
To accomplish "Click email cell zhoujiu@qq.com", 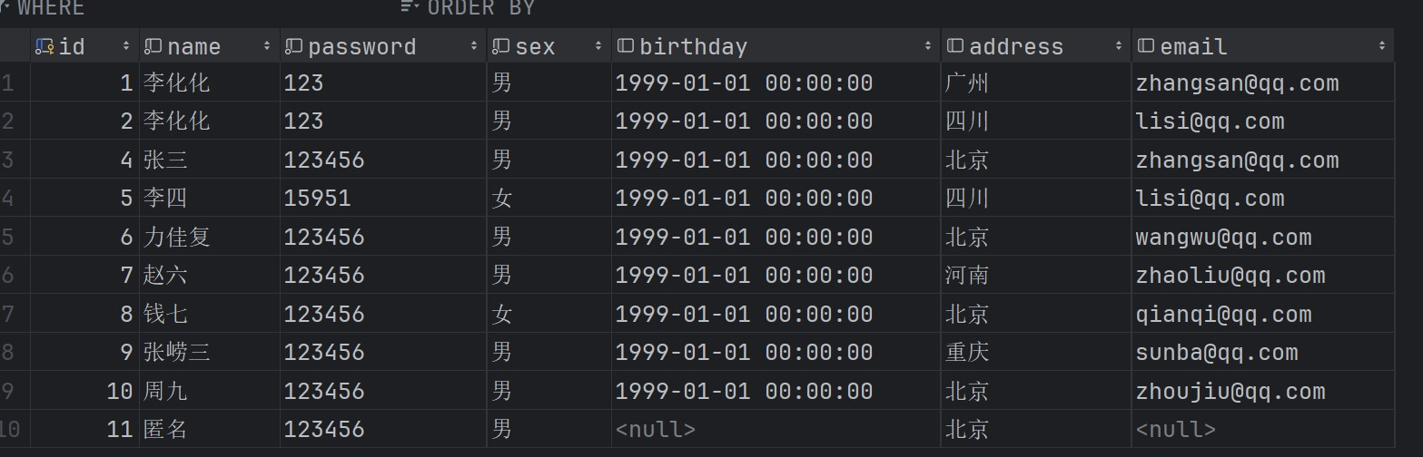I will point(1262,391).
